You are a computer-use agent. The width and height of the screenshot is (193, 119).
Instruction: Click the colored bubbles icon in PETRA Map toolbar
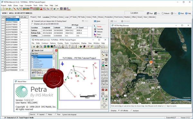(84, 47)
